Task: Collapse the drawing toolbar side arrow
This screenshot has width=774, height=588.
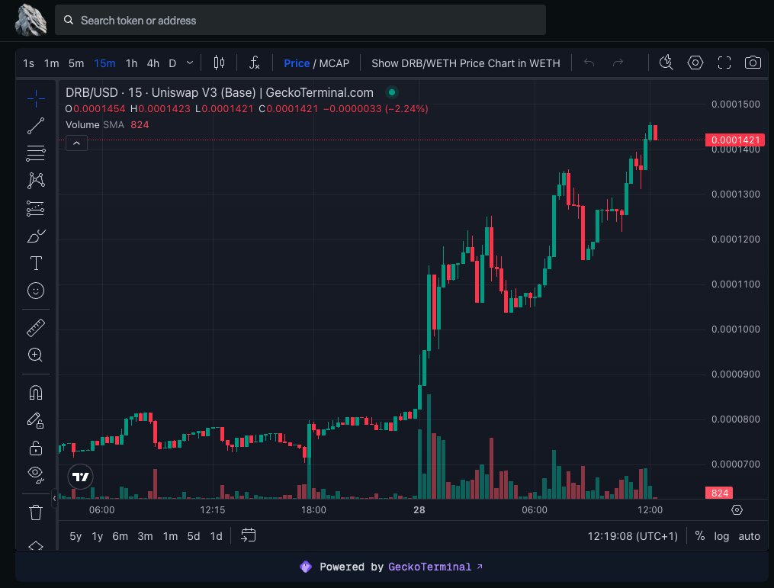Action: pos(54,498)
